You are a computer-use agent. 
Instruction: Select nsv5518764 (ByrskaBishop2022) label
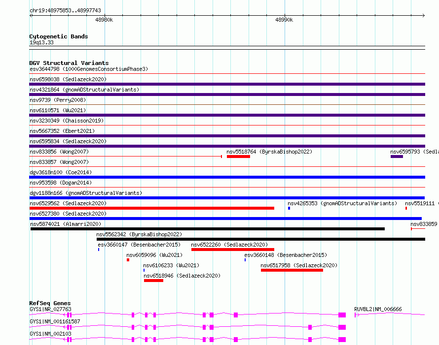click(x=269, y=152)
